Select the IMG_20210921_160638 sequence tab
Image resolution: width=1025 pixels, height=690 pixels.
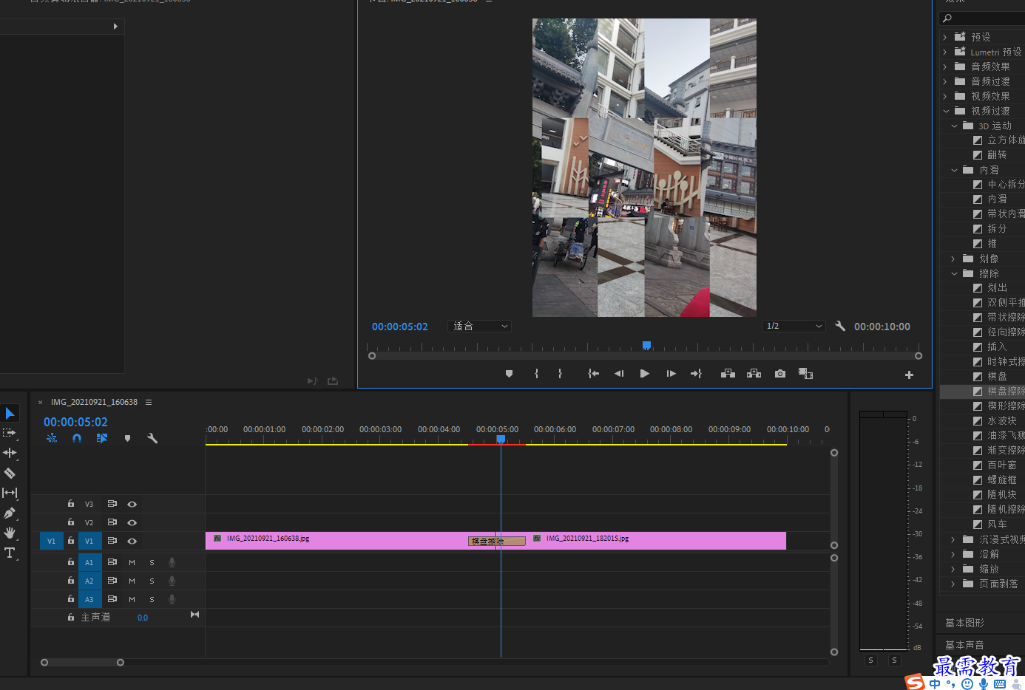click(94, 402)
